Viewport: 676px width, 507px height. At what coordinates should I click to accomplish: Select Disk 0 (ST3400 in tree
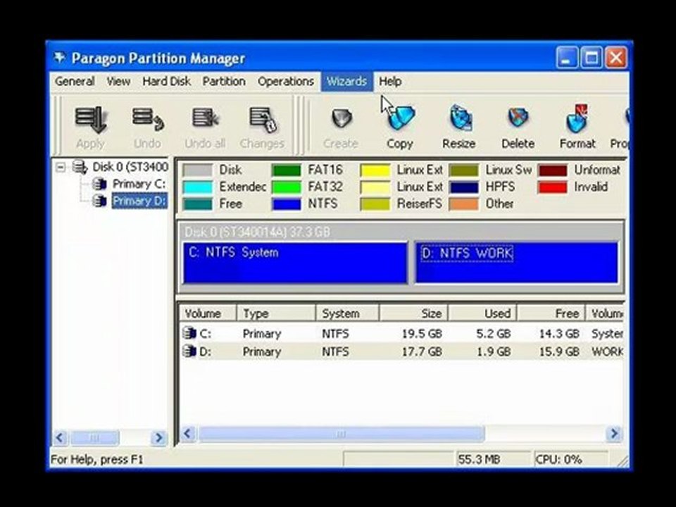pos(130,167)
